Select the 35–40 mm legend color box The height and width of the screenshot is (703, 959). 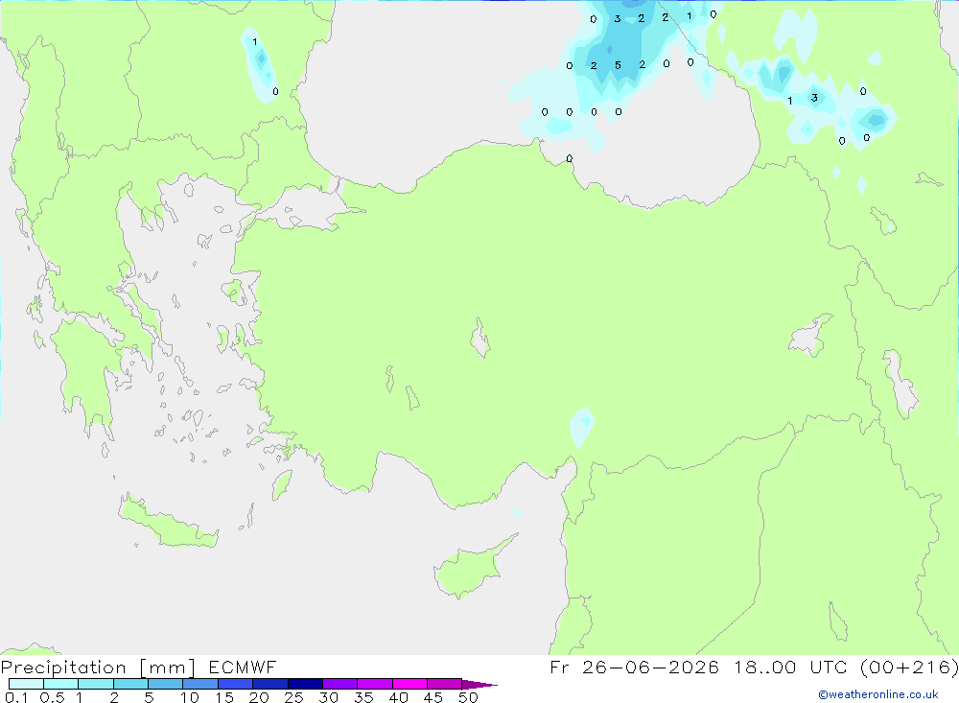[x=374, y=684]
